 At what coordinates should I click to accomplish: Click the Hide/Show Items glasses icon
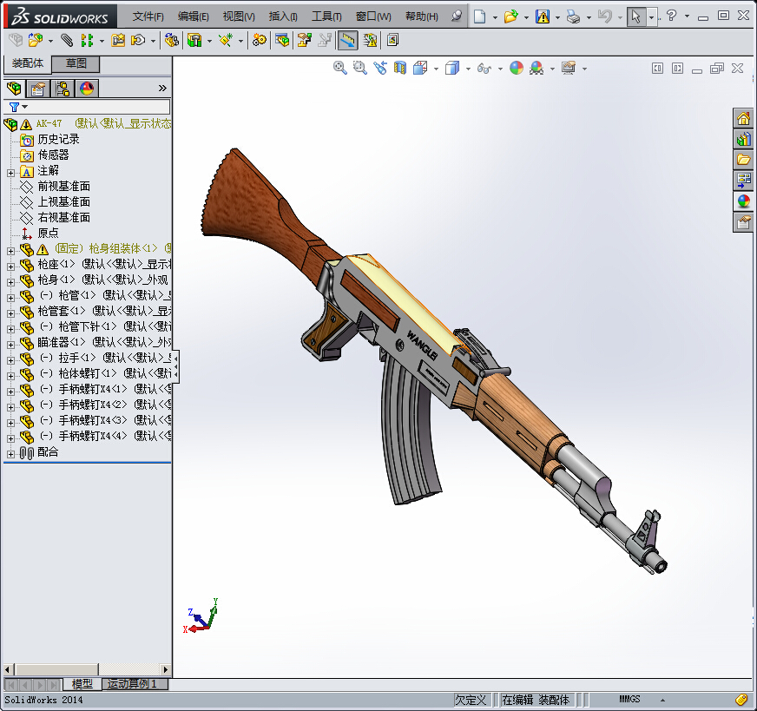coord(484,69)
